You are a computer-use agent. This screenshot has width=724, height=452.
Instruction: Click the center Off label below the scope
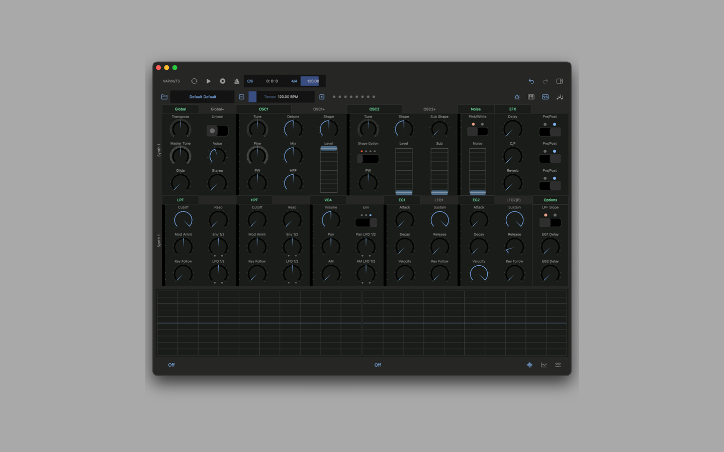click(x=378, y=365)
